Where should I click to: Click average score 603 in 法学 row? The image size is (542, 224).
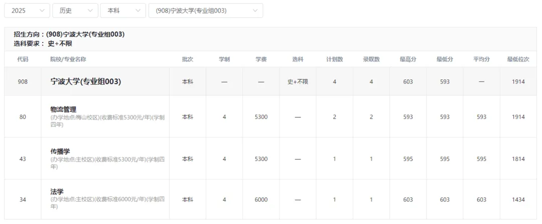click(481, 199)
